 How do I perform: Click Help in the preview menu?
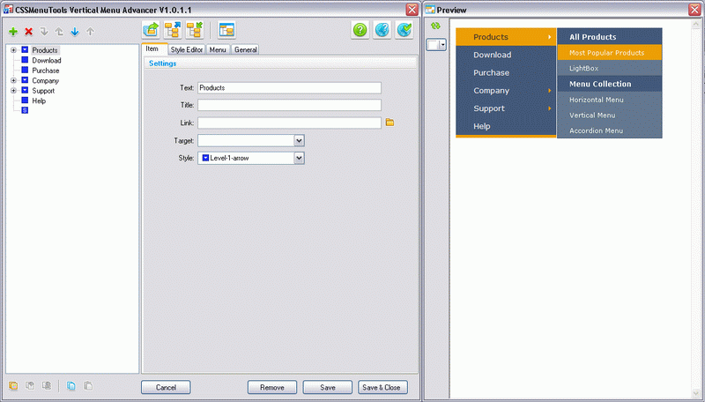506,126
